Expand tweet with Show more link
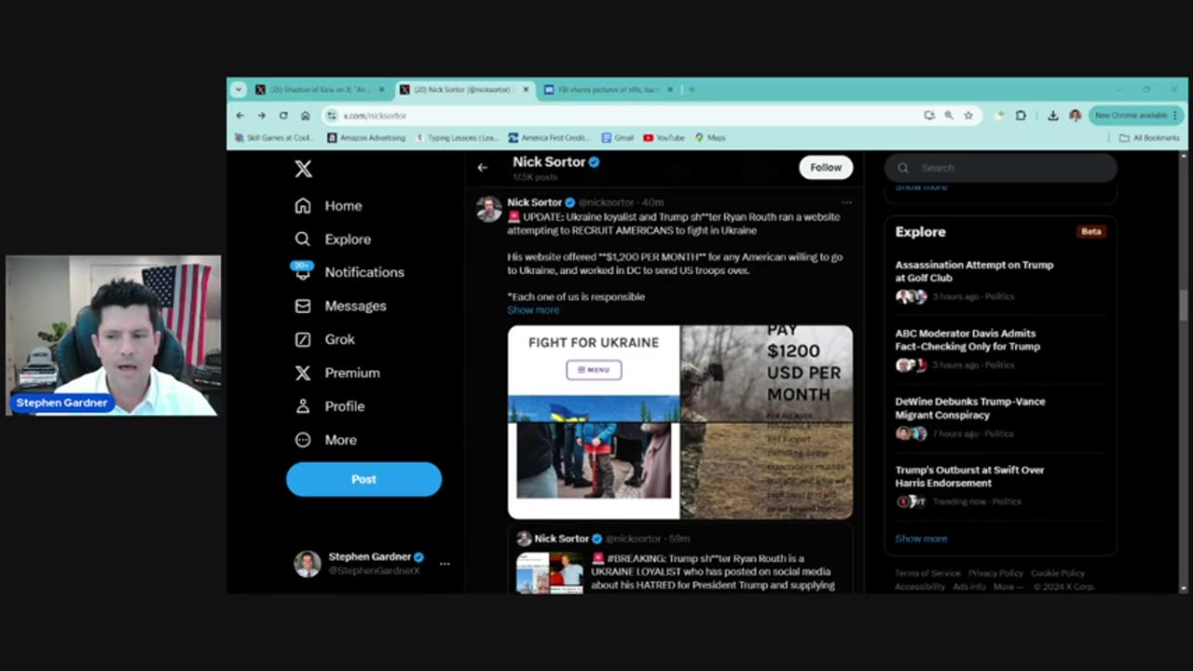Image resolution: width=1193 pixels, height=671 pixels. tap(533, 310)
